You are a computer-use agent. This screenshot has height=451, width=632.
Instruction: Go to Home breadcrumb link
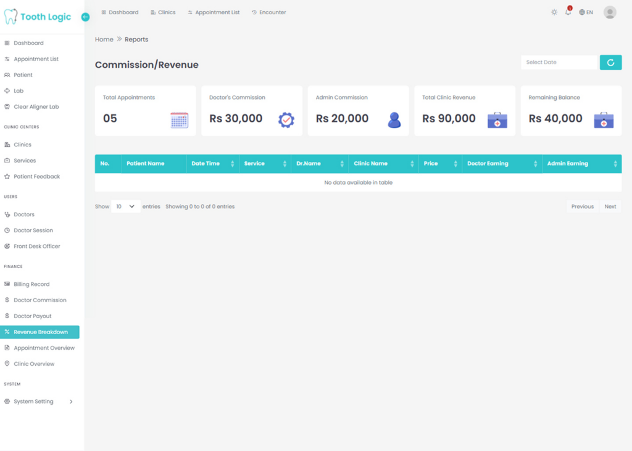pos(104,40)
